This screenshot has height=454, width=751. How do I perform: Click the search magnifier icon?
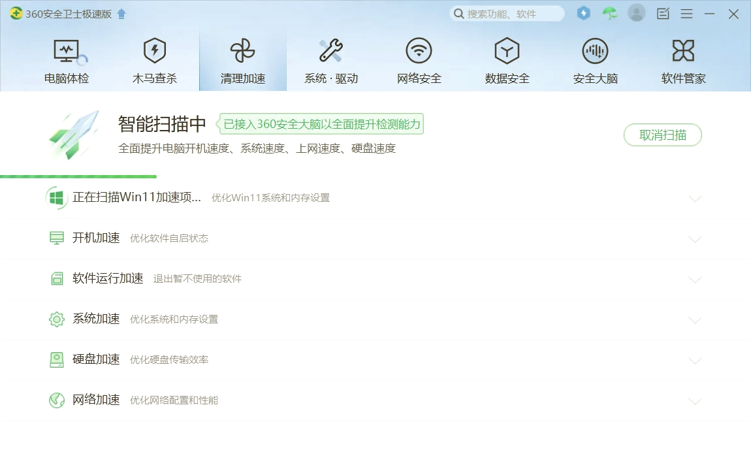[x=459, y=14]
